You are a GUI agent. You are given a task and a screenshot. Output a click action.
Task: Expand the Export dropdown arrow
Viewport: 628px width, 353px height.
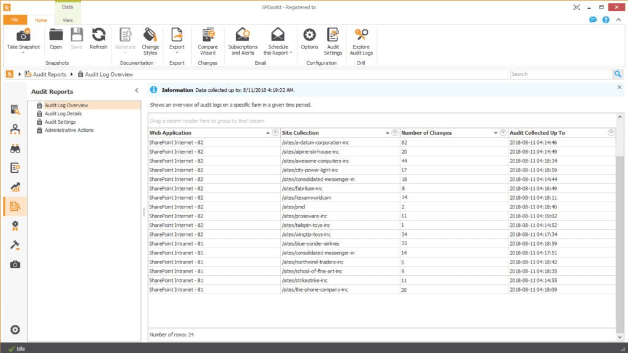[177, 53]
